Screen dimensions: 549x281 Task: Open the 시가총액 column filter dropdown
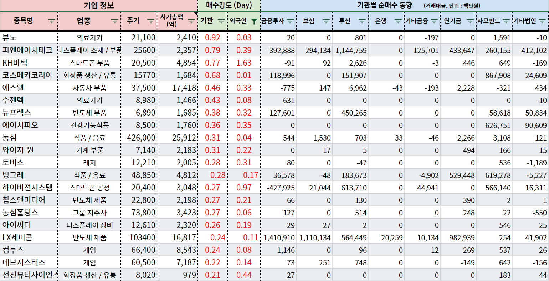[x=191, y=21]
